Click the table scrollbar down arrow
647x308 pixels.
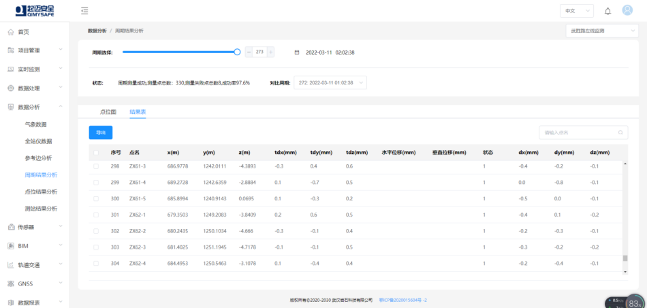click(x=625, y=272)
